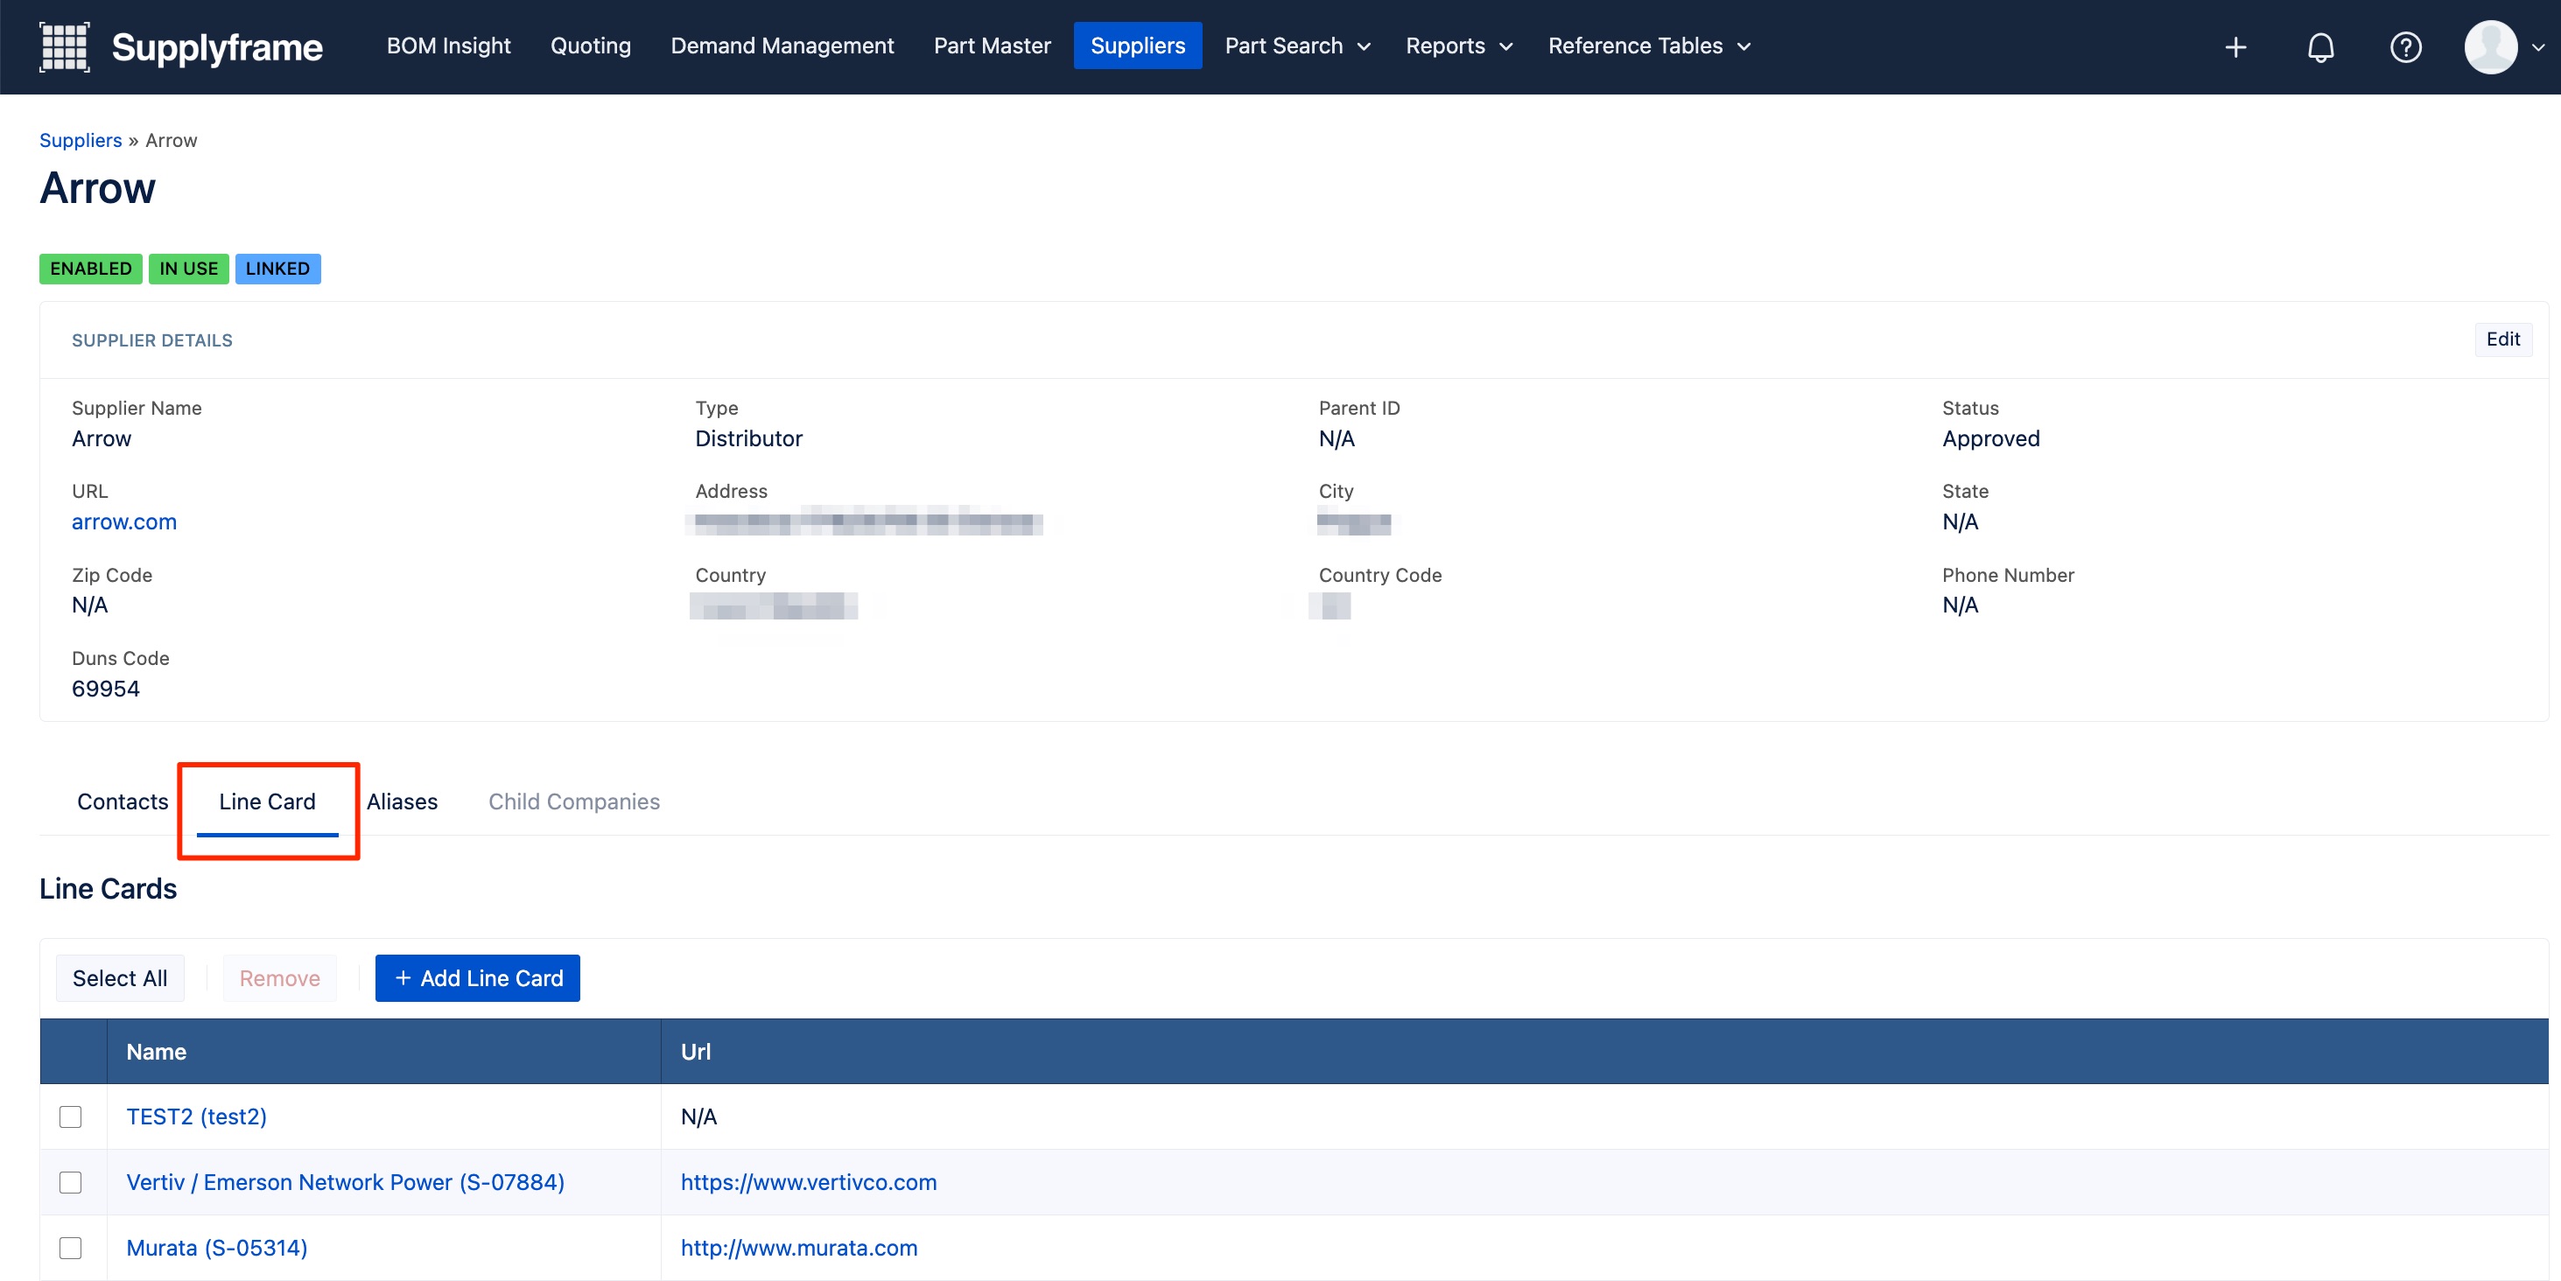Open BOM Insight menu item
This screenshot has width=2561, height=1281.
448,45
